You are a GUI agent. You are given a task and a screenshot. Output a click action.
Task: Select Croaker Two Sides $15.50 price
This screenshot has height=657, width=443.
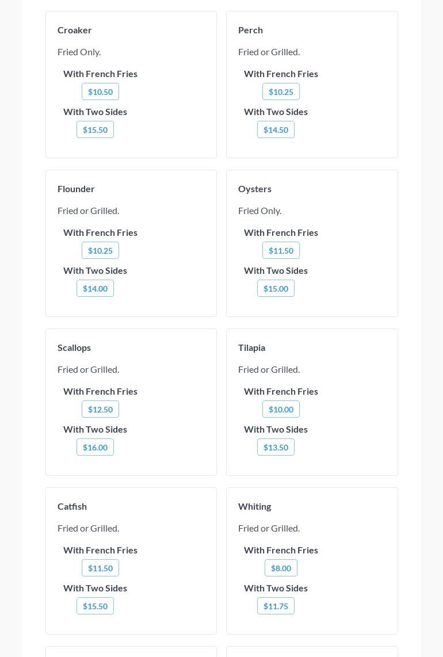coord(95,129)
